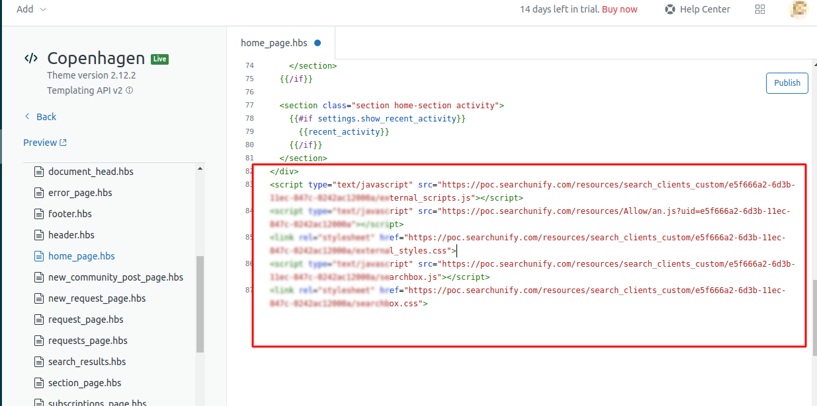The height and width of the screenshot is (406, 817).
Task: Click the Buy now link
Action: (619, 9)
